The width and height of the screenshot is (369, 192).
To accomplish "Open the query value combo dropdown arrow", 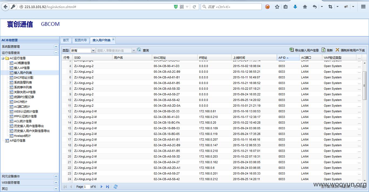I will pyautogui.click(x=134, y=50).
